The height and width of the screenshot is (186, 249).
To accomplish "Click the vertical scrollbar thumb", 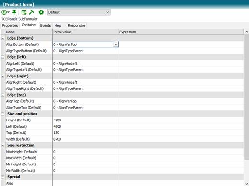I will pyautogui.click(x=247, y=97).
